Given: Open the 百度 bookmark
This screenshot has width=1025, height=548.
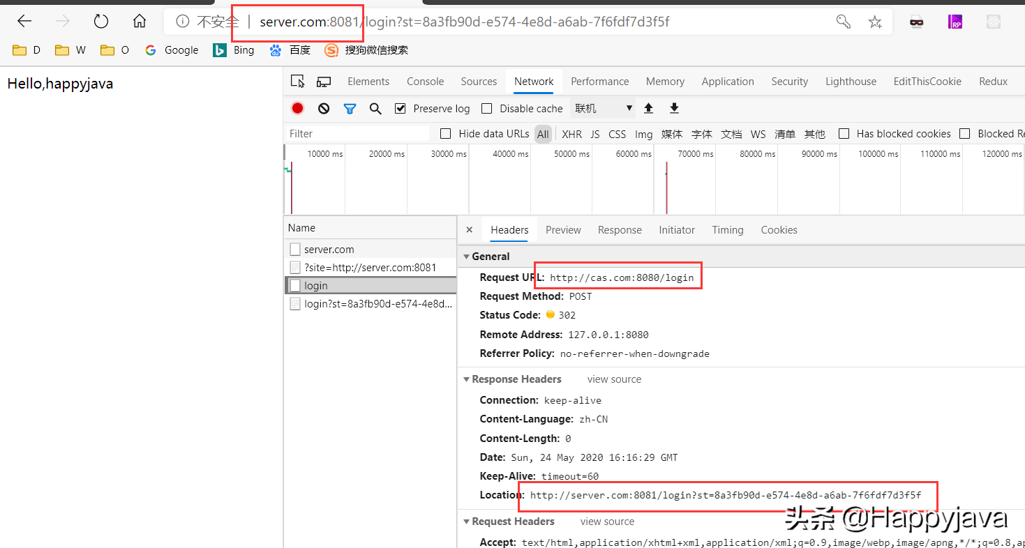Looking at the screenshot, I should point(290,50).
